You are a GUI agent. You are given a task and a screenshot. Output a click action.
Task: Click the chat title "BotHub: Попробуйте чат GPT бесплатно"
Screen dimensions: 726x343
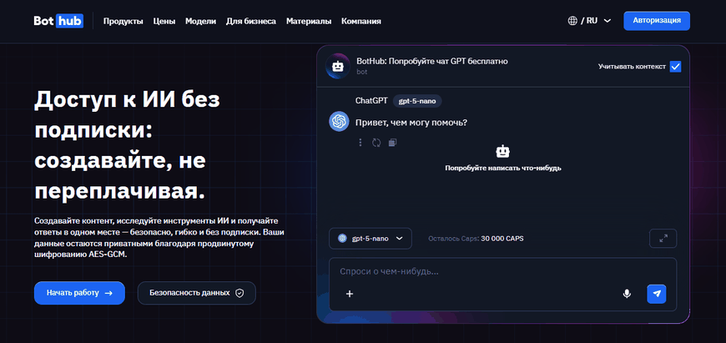pos(432,62)
